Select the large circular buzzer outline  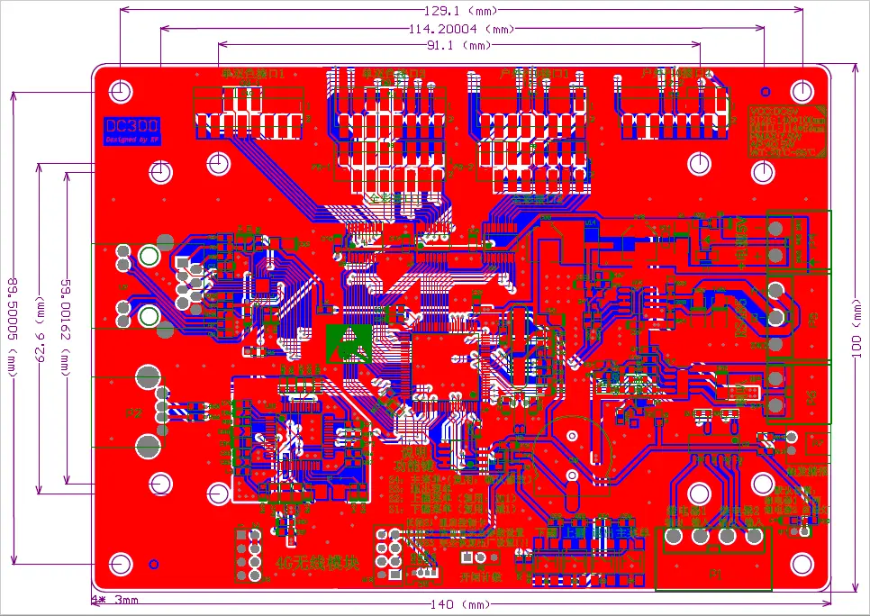569,452
